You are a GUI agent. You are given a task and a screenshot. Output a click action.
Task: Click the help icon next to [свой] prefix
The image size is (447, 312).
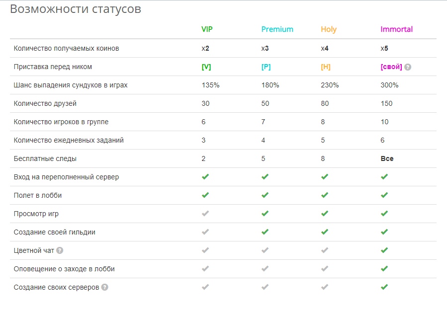(408, 67)
